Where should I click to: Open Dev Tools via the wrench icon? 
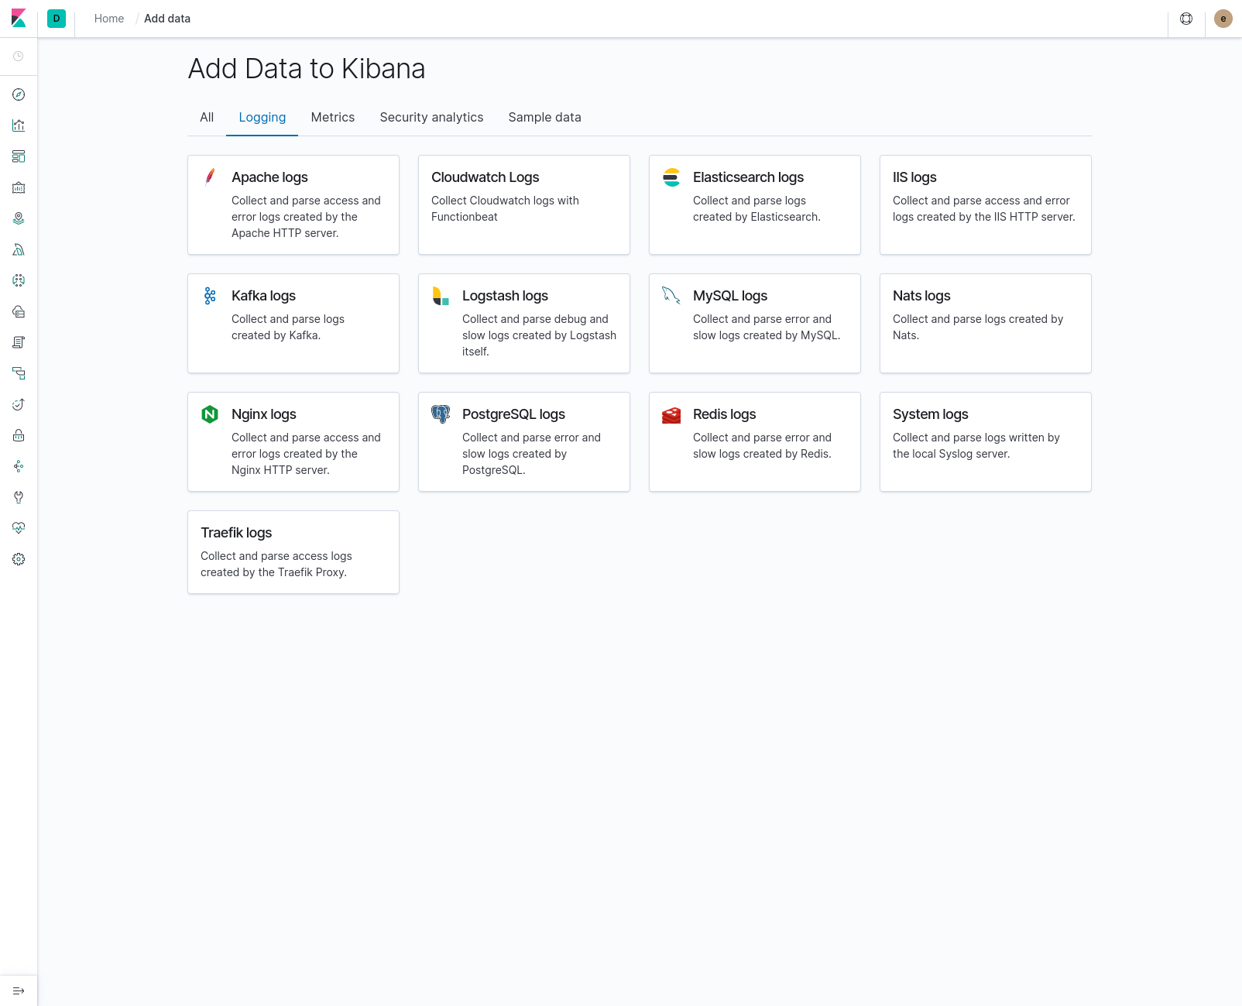pyautogui.click(x=19, y=497)
